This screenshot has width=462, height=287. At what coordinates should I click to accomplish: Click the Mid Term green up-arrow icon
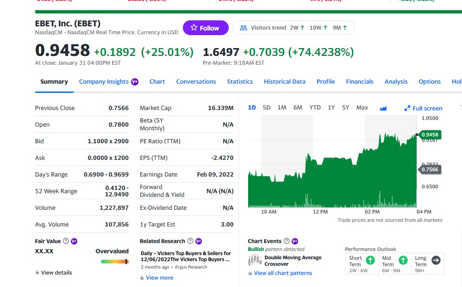click(x=403, y=260)
